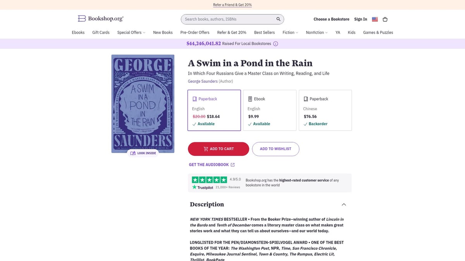Open the Best Sellers menu item
The image size is (465, 261).
[x=264, y=32]
